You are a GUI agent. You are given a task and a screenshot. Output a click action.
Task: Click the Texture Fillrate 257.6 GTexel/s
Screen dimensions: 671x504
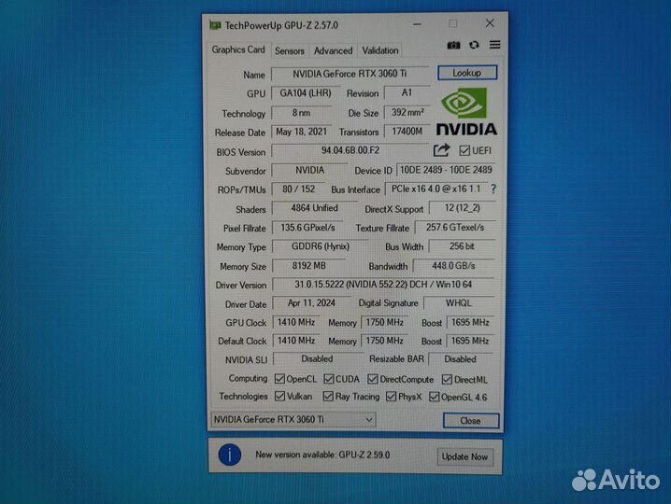point(455,228)
